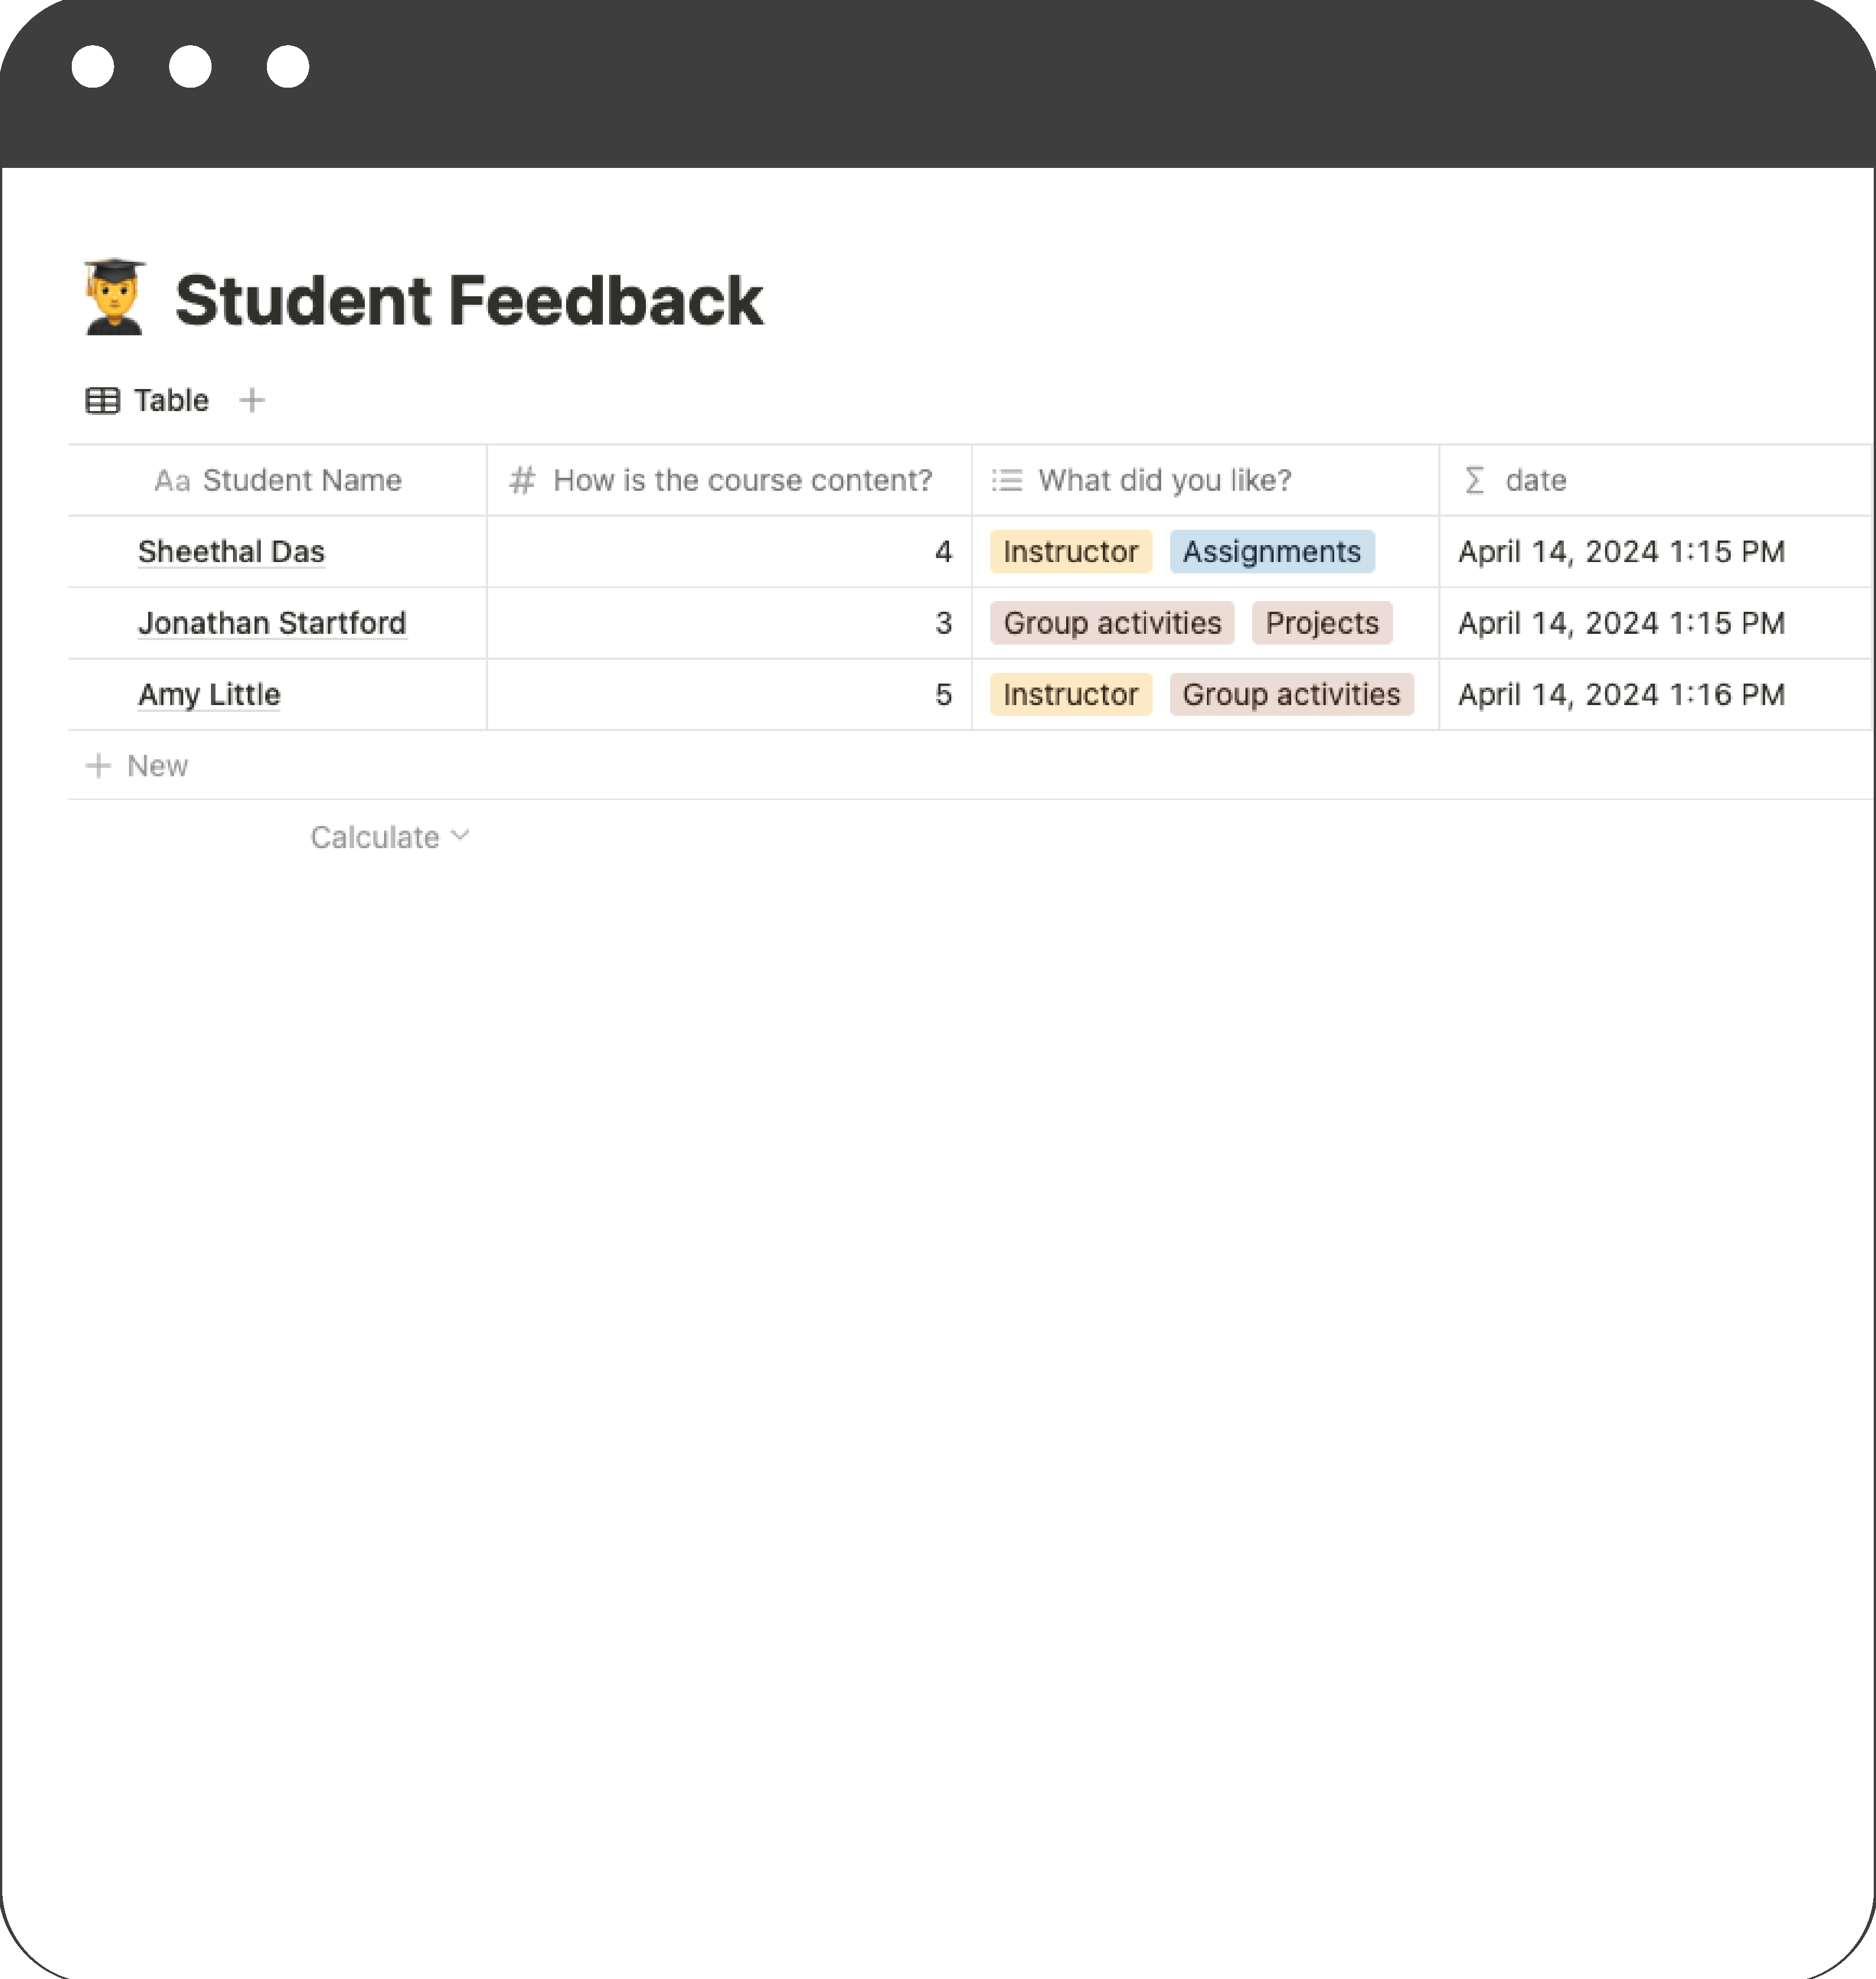The width and height of the screenshot is (1876, 1979).
Task: Click the blue Assignments tag
Action: point(1271,552)
